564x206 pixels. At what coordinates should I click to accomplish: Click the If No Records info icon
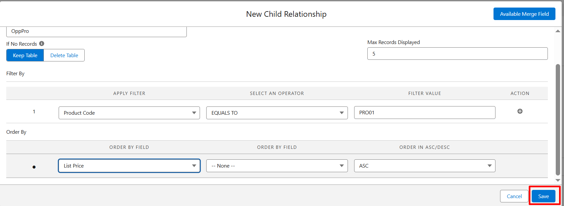click(x=42, y=44)
